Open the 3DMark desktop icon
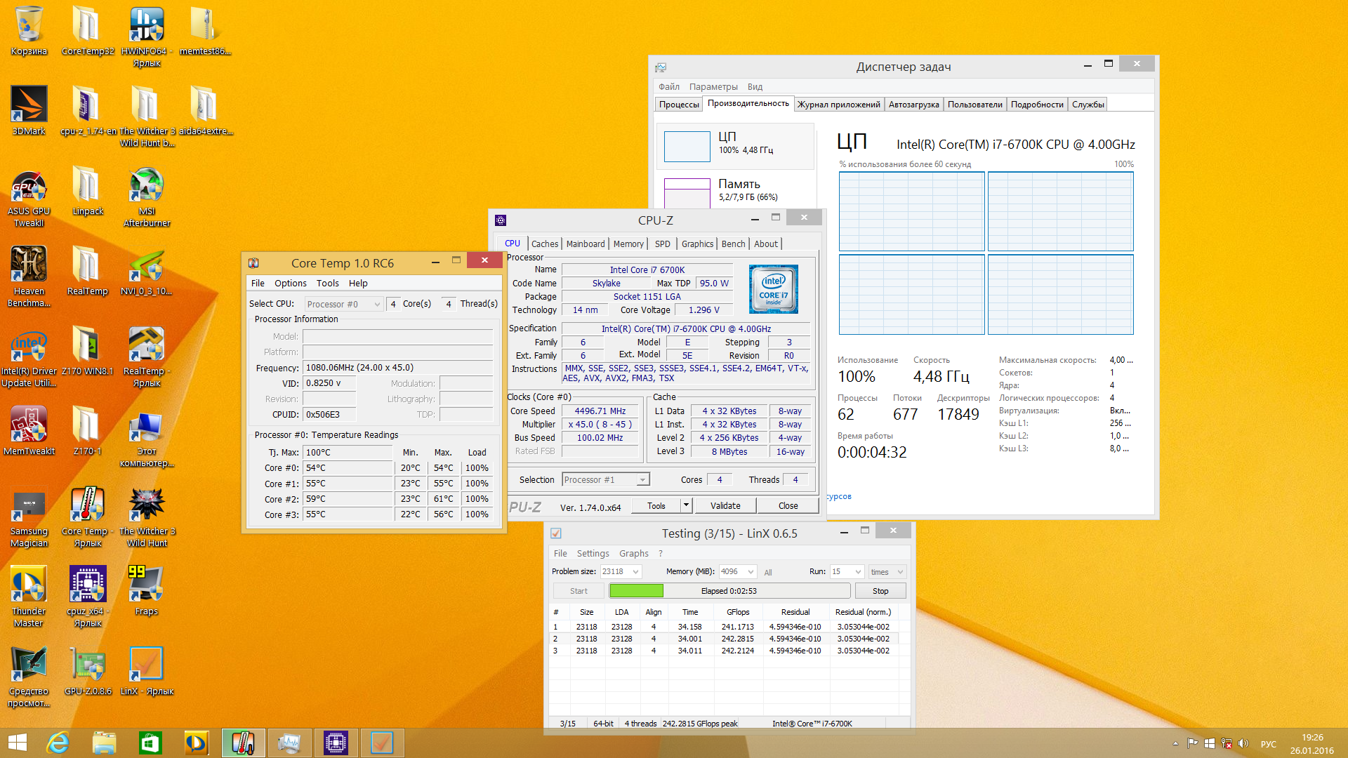The image size is (1348, 758). coord(29,105)
